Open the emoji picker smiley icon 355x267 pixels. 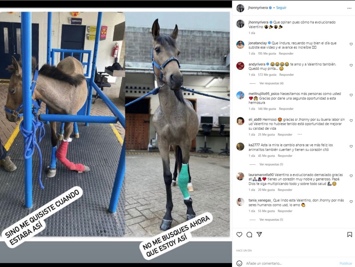tap(239, 263)
